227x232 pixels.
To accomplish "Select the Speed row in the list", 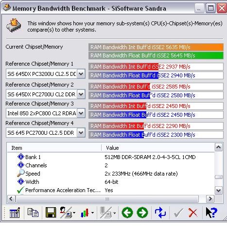I will (x=111, y=174).
